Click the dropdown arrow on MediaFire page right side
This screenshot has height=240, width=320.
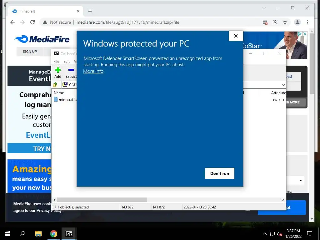(x=300, y=180)
